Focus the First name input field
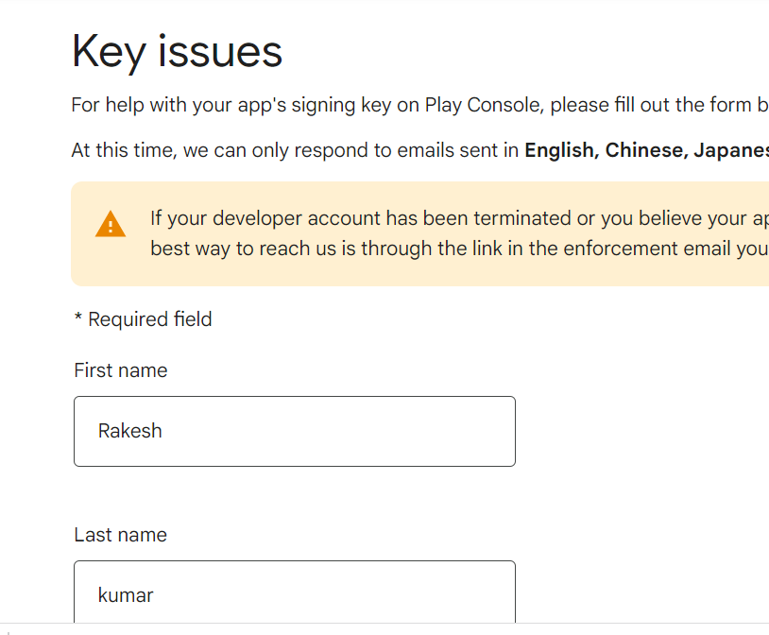Viewport: 769px width, 635px height. point(295,431)
